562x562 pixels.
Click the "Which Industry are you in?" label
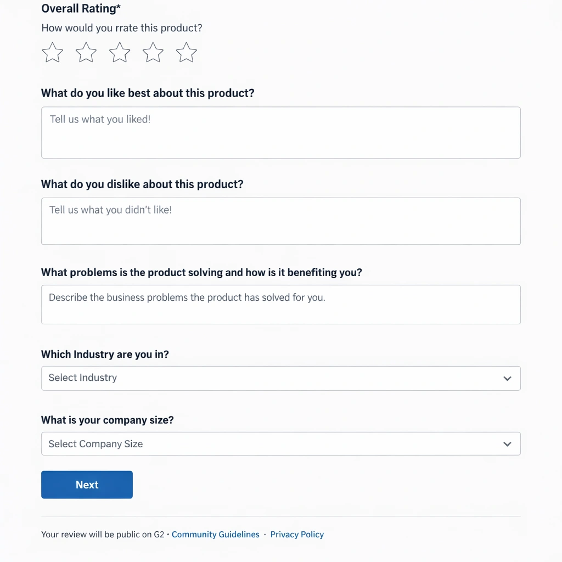click(105, 355)
